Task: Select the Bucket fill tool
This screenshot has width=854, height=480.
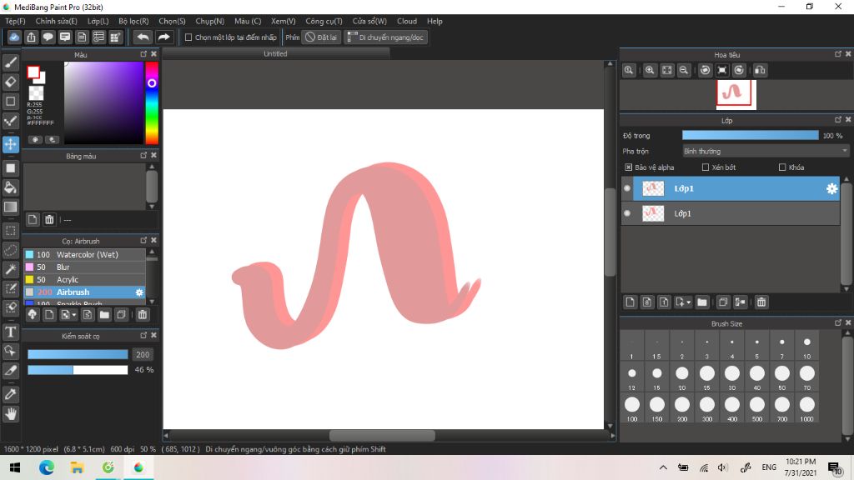Action: (x=10, y=187)
